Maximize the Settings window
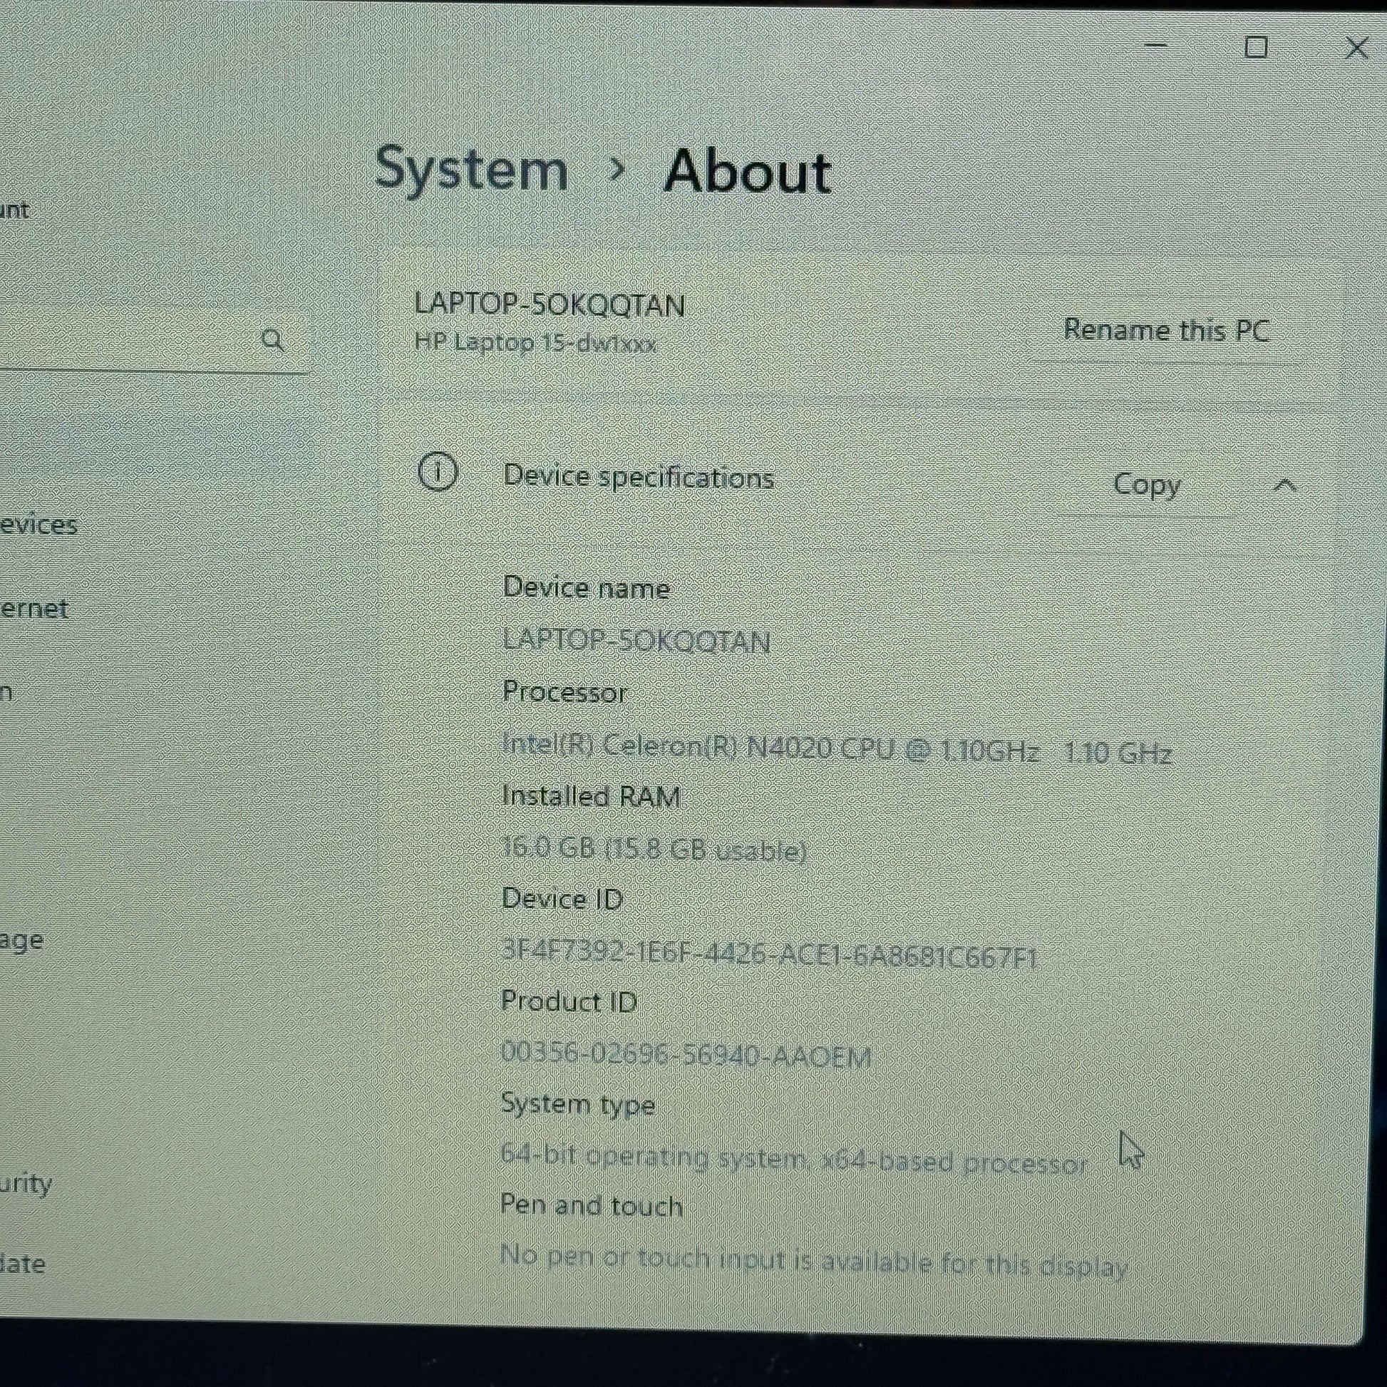Screen dimensions: 1387x1387 pyautogui.click(x=1256, y=47)
